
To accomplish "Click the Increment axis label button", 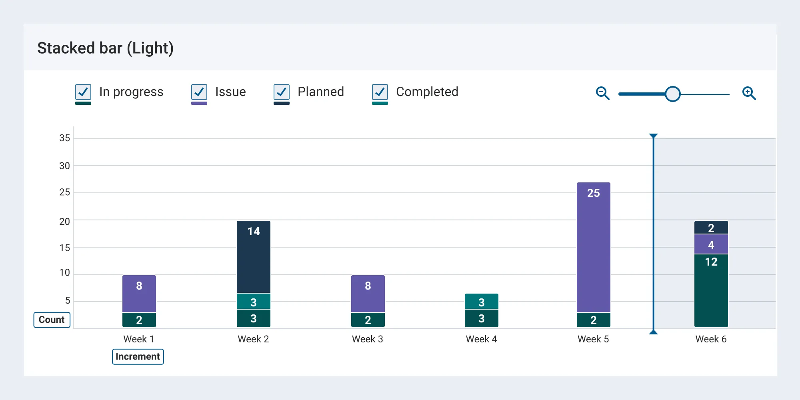I will point(138,356).
